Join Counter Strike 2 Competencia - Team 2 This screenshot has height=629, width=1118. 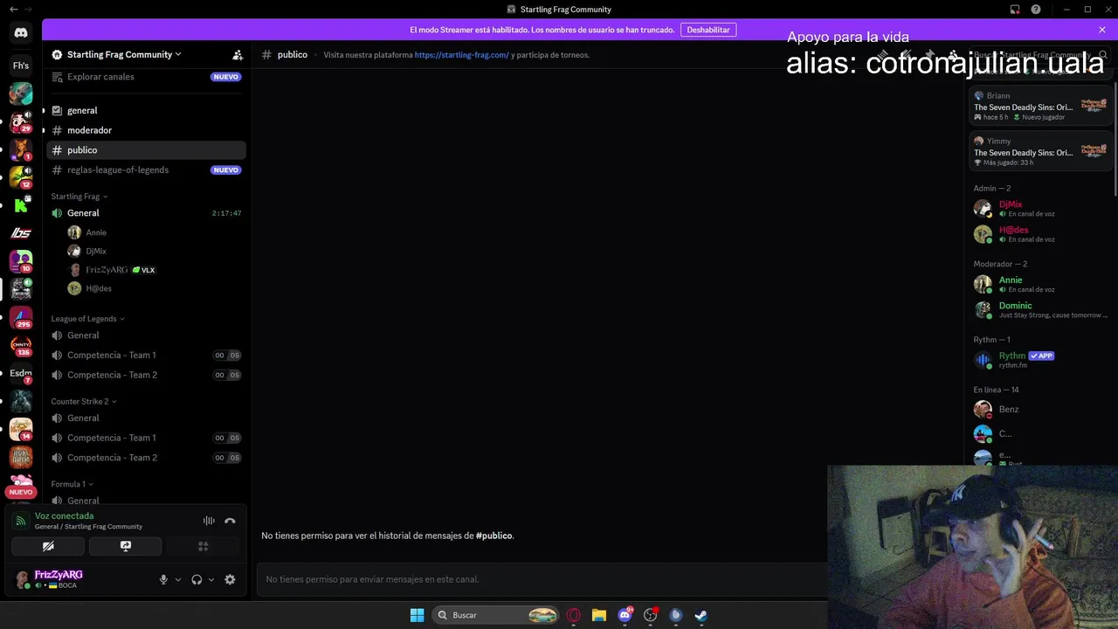point(146,458)
